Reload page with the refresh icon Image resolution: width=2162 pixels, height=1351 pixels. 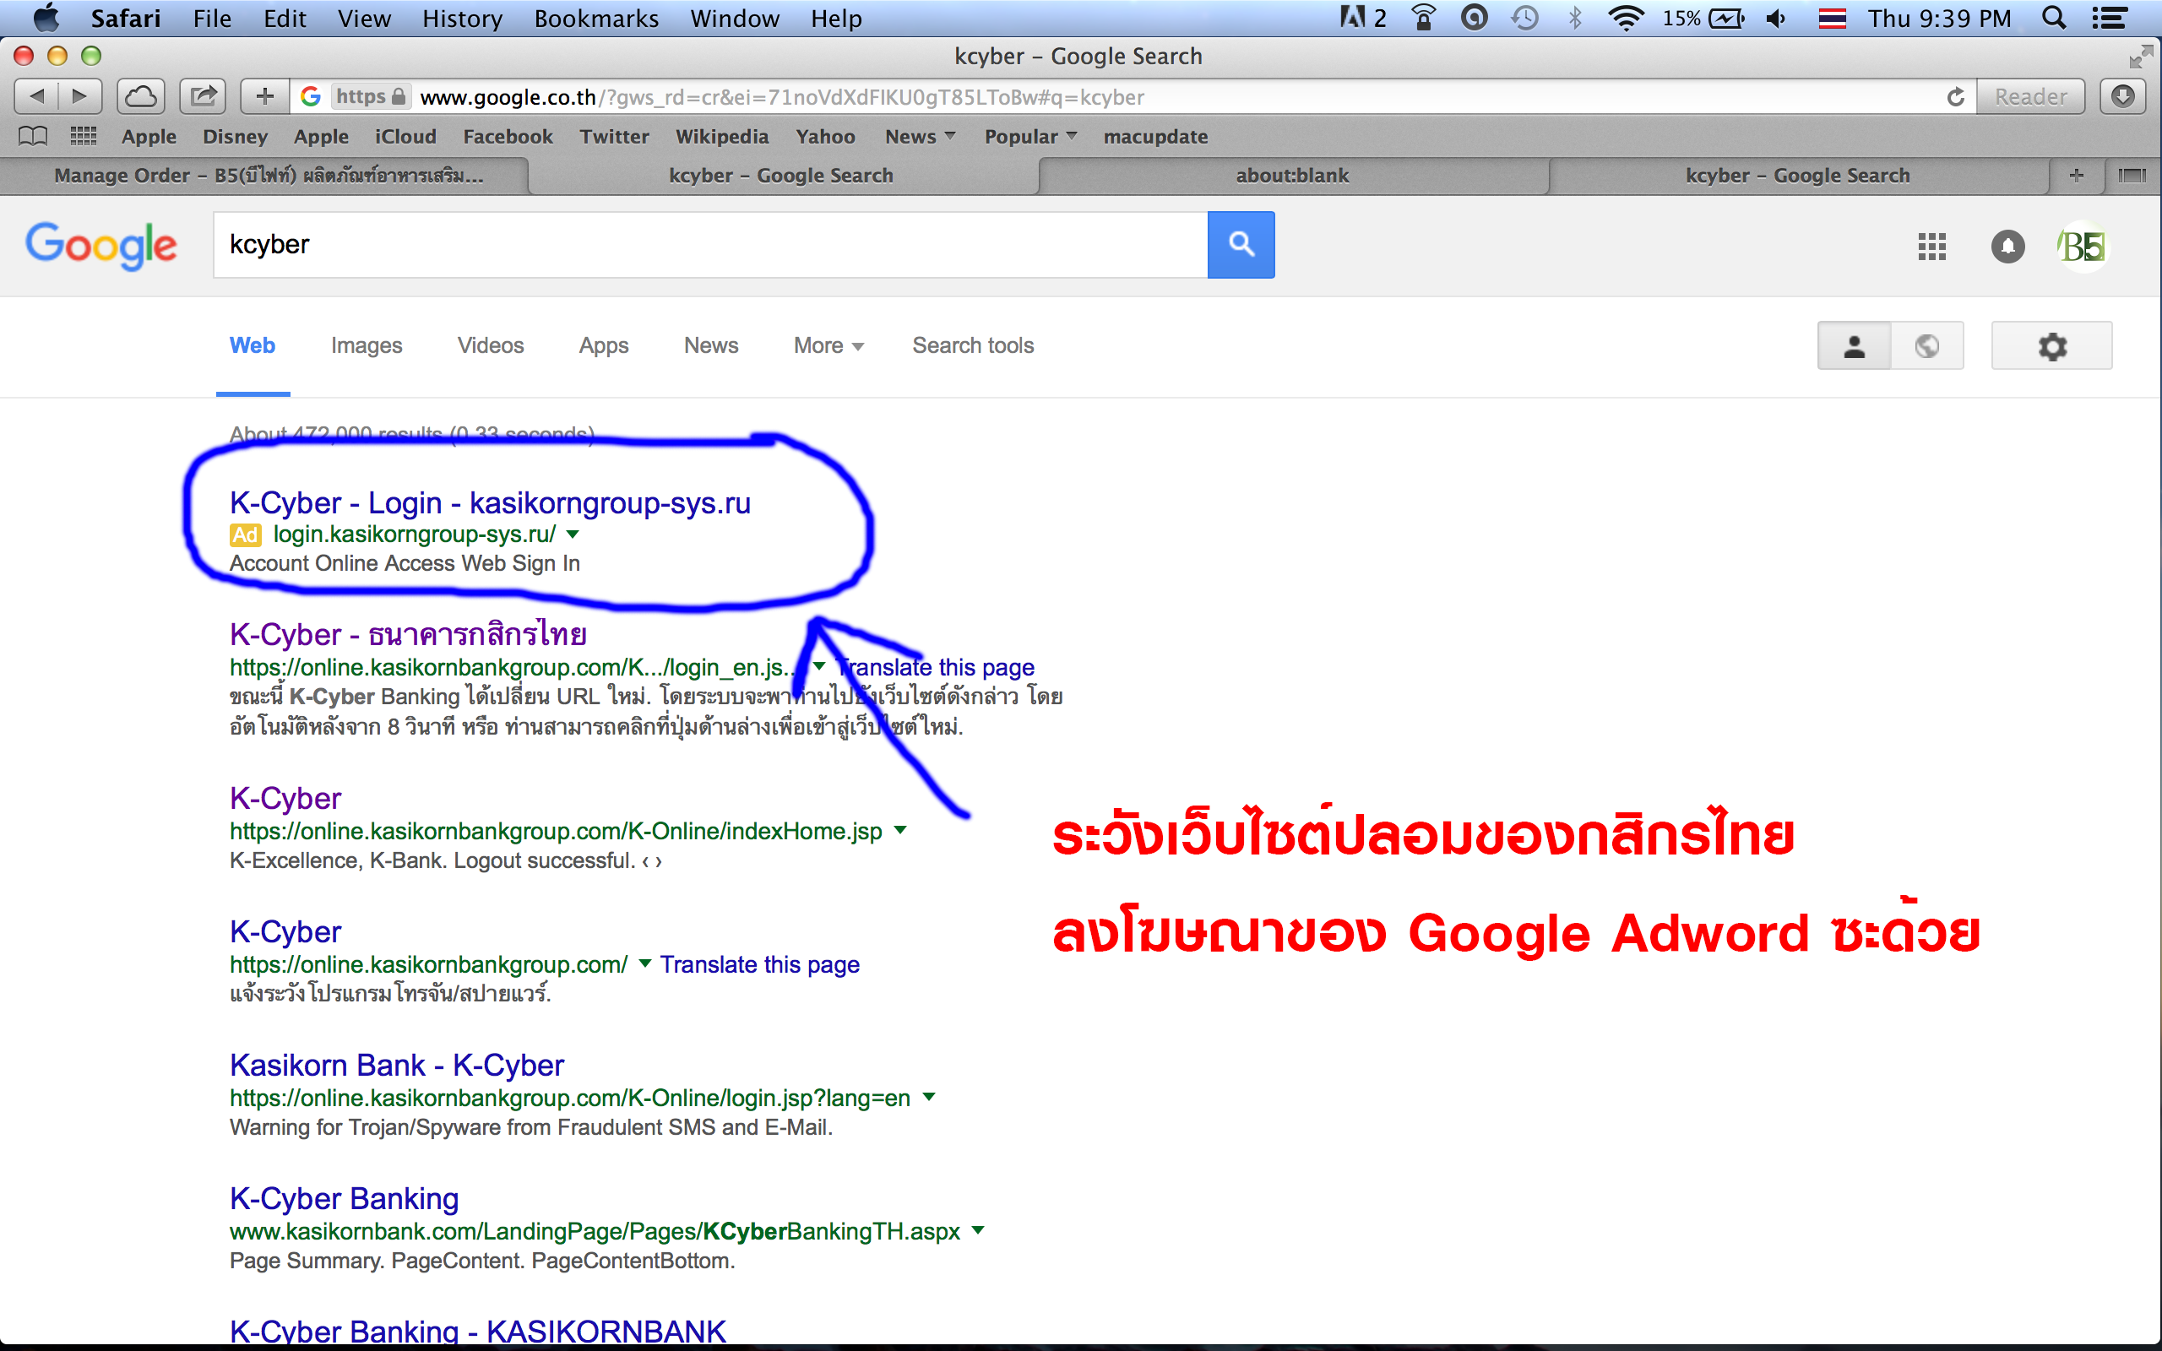tap(1956, 96)
